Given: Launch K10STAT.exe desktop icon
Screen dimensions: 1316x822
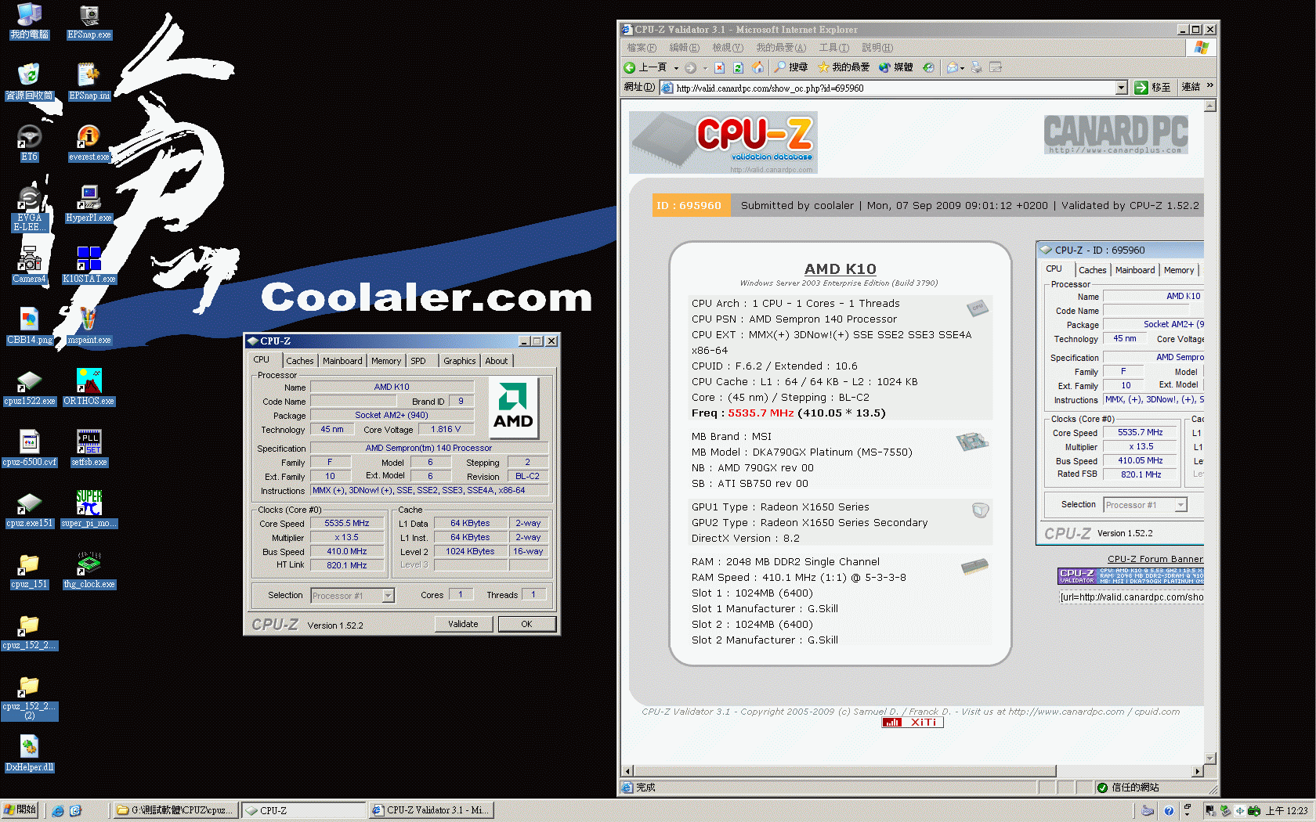Looking at the screenshot, I should coord(89,265).
